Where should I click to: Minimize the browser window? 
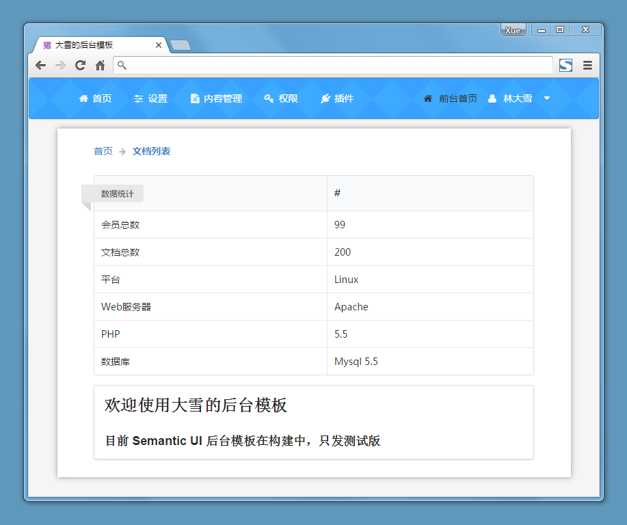pos(542,30)
